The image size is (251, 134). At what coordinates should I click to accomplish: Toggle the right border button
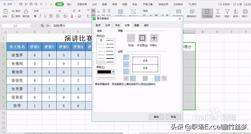point(157,78)
